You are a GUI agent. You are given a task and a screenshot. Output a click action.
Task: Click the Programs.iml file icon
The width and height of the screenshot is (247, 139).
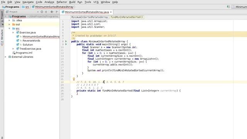coord(14,53)
